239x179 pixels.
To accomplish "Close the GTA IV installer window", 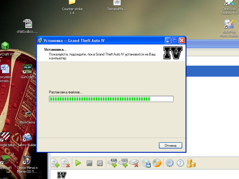I will pyautogui.click(x=182, y=41).
